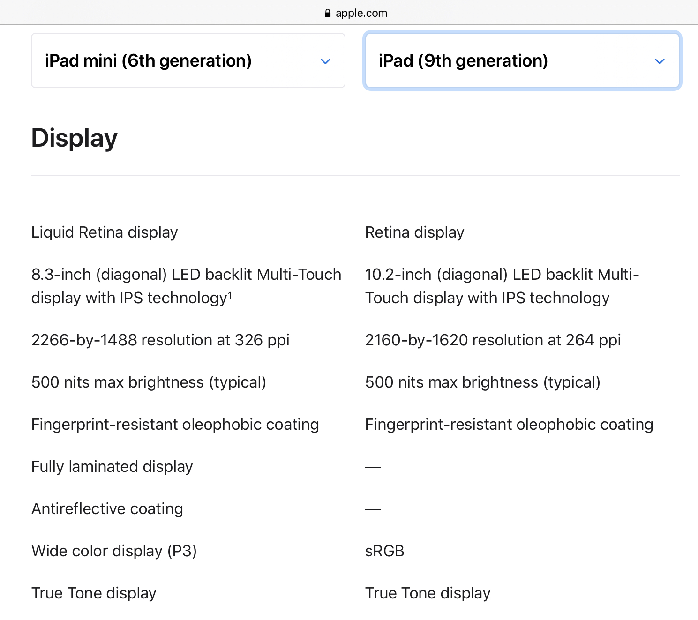The image size is (698, 620).
Task: Click the Display section heading
Action: click(x=74, y=138)
